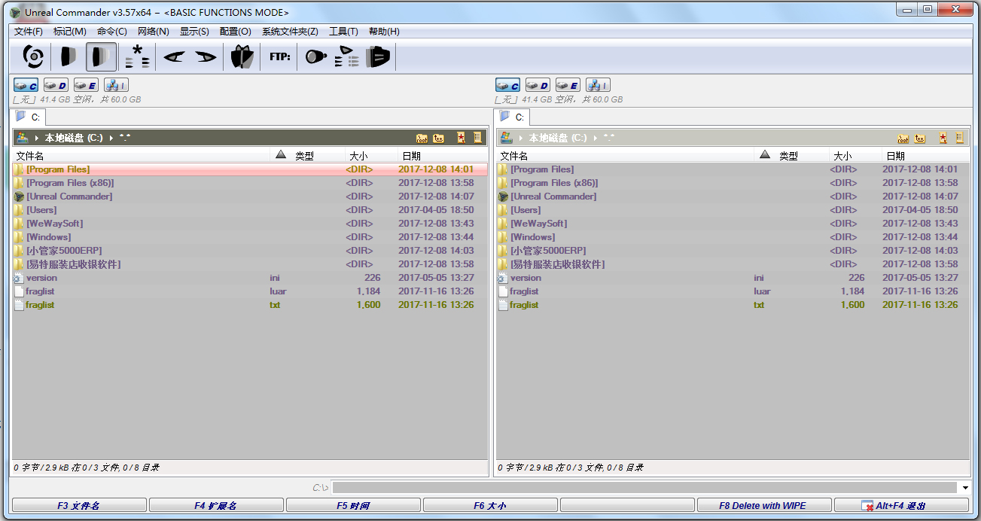Switch left panel to drive E
This screenshot has height=521, width=981.
[86, 85]
